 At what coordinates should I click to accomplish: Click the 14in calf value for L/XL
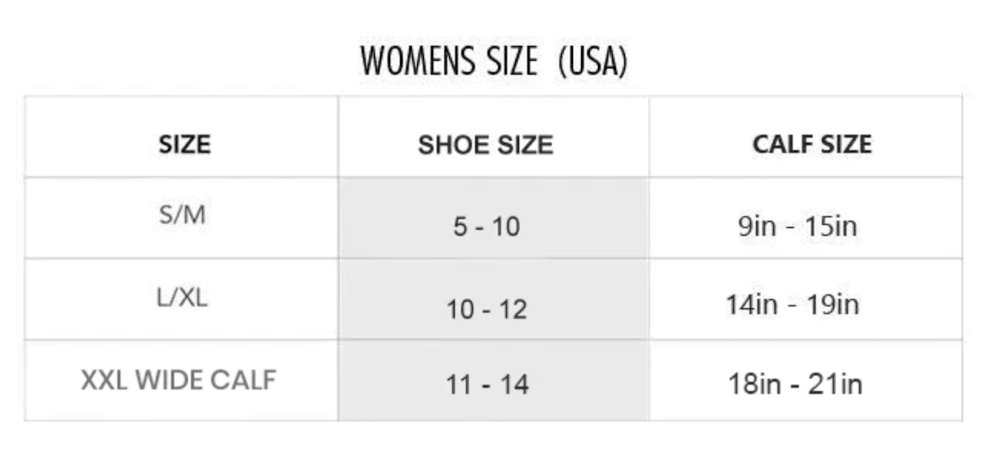[751, 305]
